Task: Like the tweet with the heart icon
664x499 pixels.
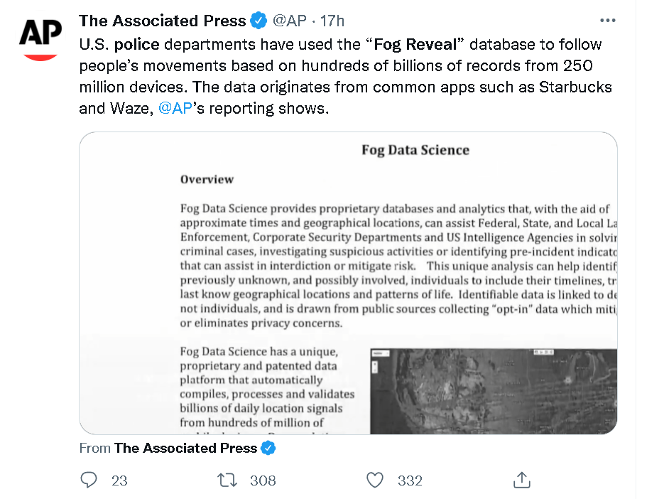Action: coord(375,481)
